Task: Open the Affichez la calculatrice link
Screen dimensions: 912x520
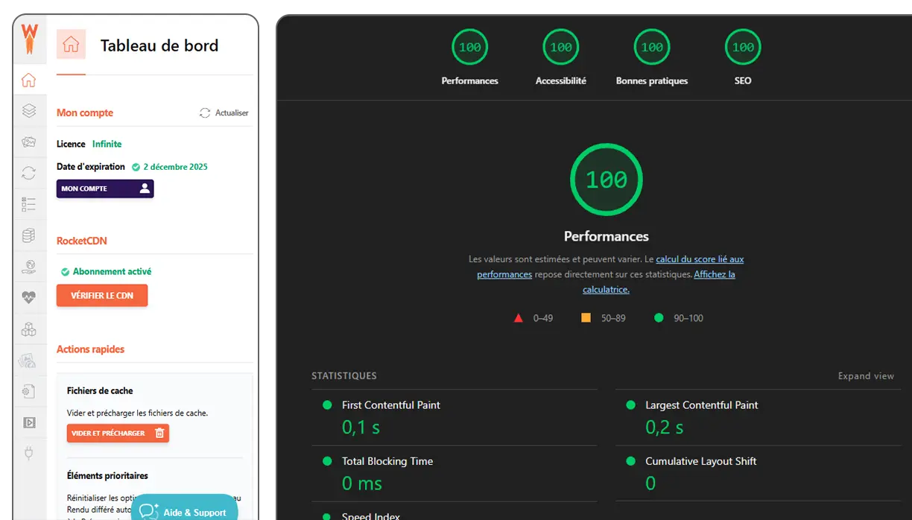Action: (x=714, y=275)
